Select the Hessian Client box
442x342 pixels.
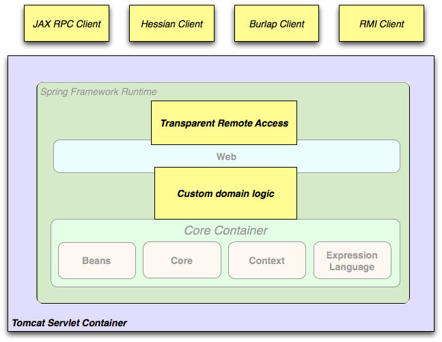[171, 23]
